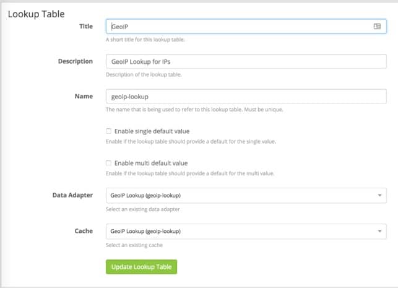The image size is (398, 288).
Task: Open the Cache dropdown
Action: point(241,231)
